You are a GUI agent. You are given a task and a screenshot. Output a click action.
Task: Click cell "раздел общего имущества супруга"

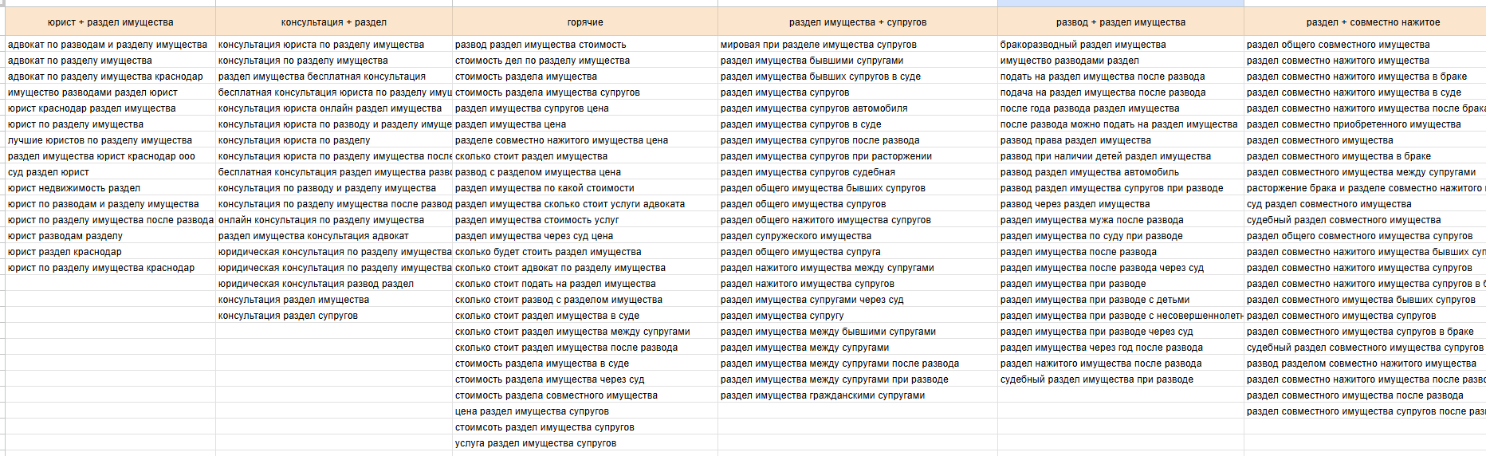tap(858, 252)
